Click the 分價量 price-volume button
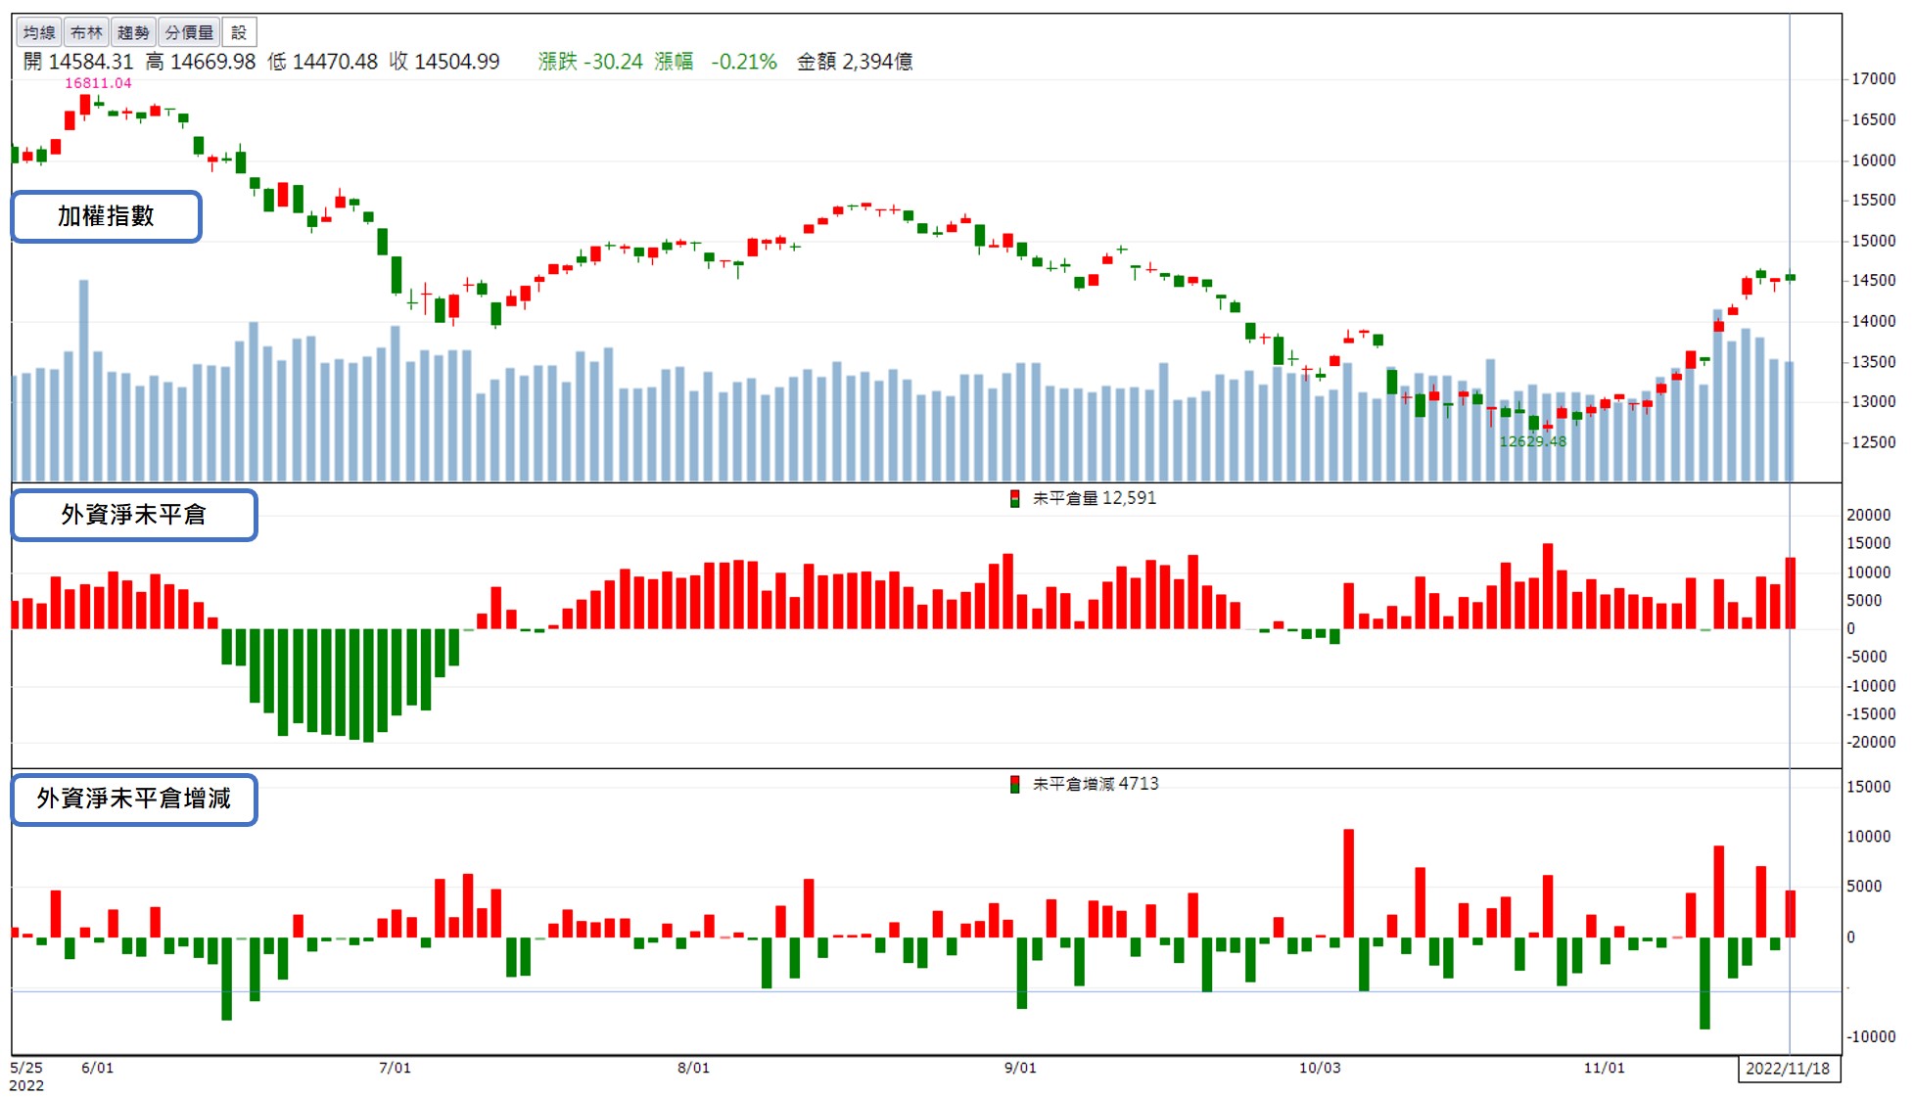 pos(189,32)
